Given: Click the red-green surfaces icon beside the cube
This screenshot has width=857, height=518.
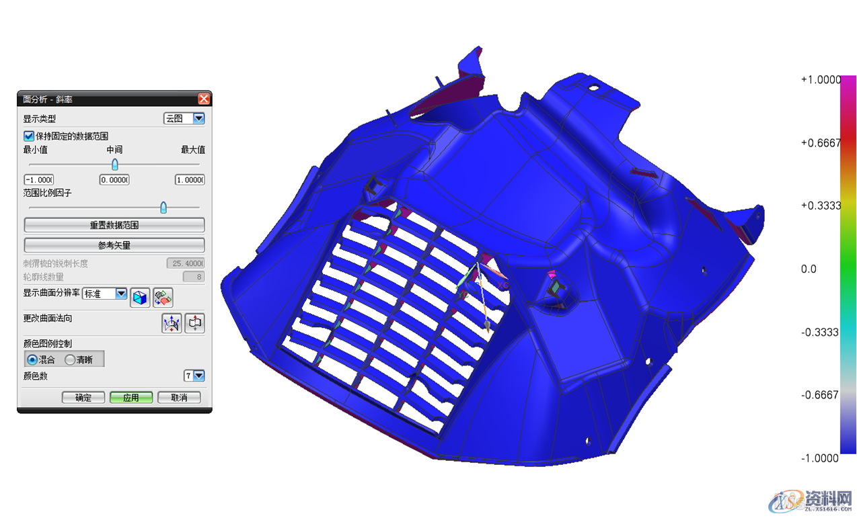Looking at the screenshot, I should pos(163,298).
